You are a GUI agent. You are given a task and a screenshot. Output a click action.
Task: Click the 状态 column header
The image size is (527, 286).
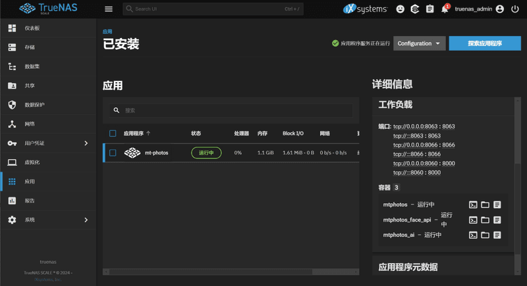[196, 133]
